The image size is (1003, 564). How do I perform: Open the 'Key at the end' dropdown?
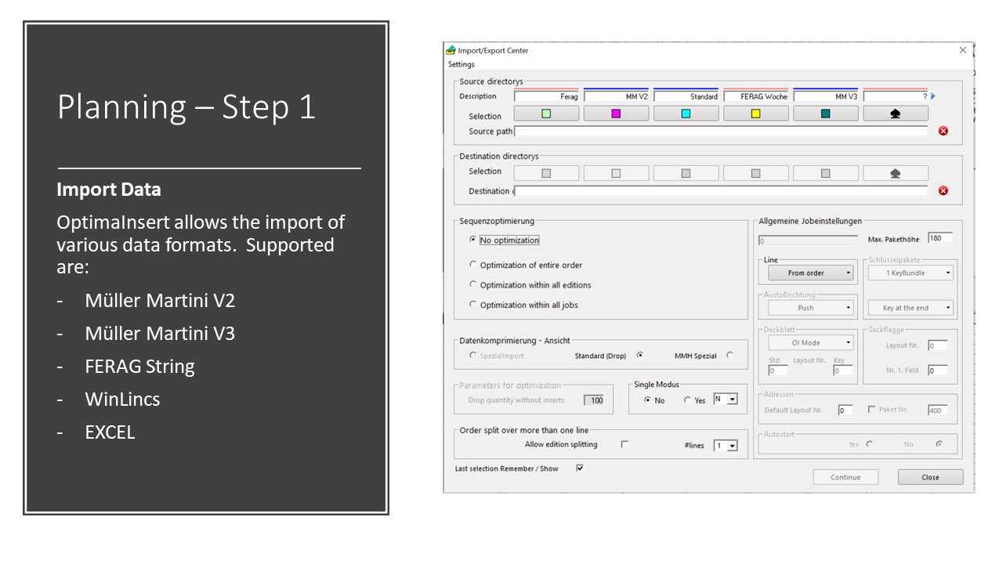click(911, 308)
